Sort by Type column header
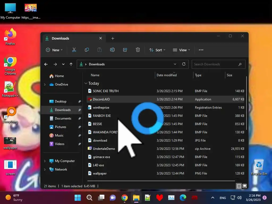The height and width of the screenshot is (204, 272). click(198, 75)
